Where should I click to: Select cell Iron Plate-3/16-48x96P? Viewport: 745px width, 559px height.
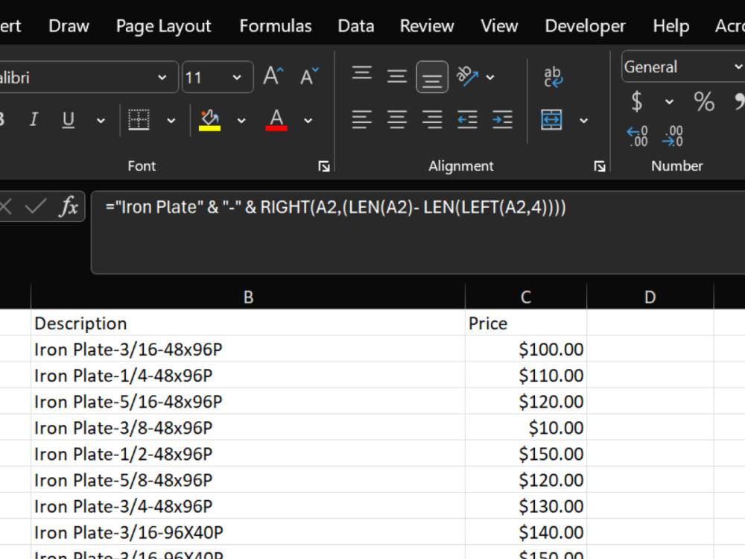[x=248, y=350]
